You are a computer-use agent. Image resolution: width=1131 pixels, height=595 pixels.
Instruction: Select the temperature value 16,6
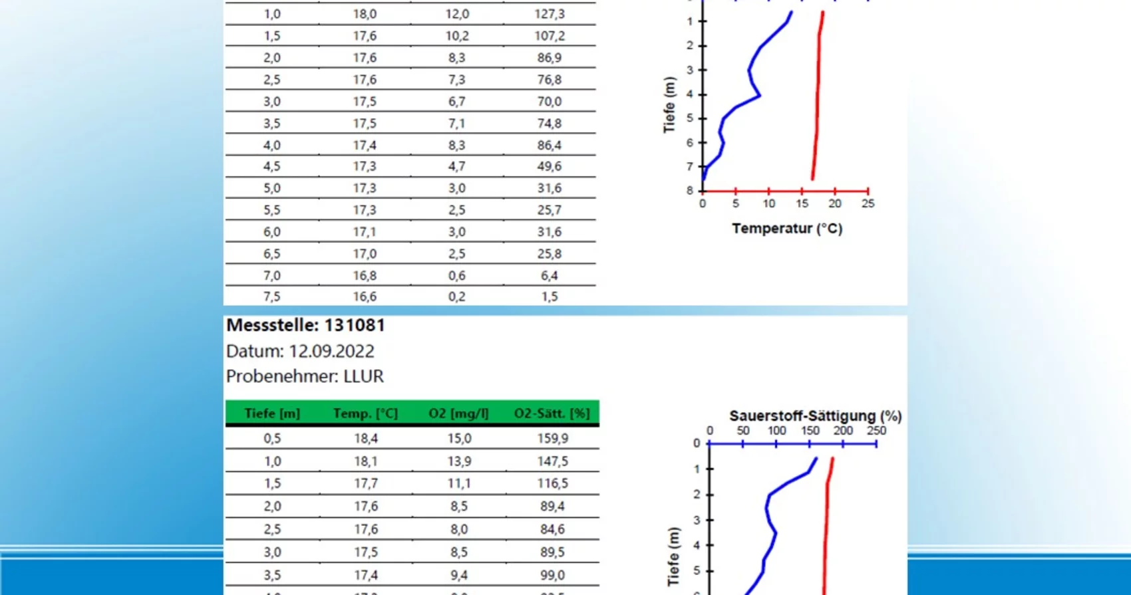(x=365, y=297)
